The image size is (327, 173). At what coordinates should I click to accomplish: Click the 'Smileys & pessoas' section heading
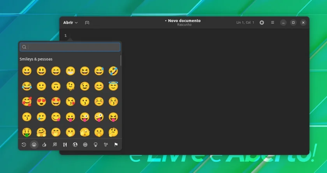[x=36, y=59]
